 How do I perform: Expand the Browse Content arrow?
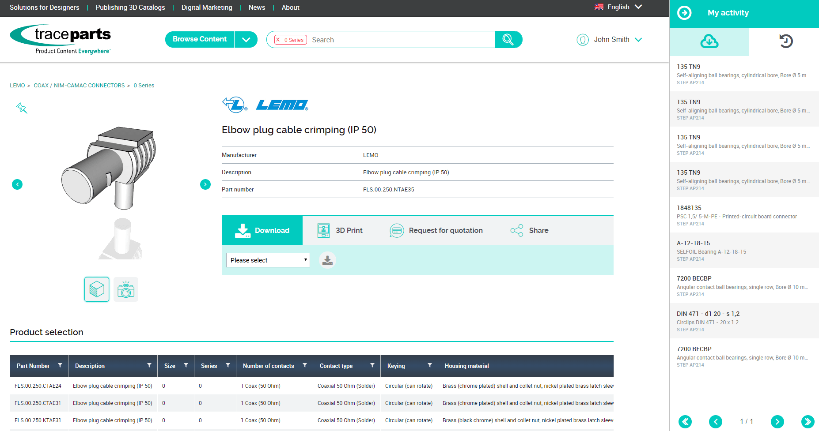[x=246, y=40]
